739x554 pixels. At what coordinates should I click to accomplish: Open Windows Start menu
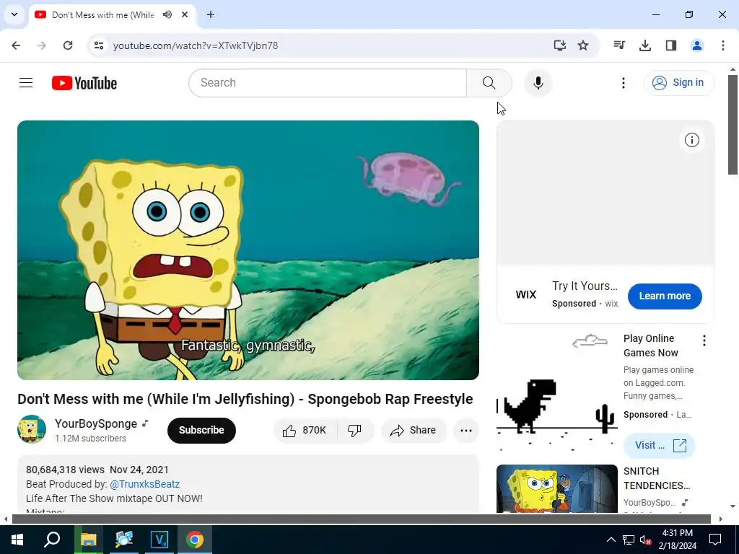coord(17,540)
